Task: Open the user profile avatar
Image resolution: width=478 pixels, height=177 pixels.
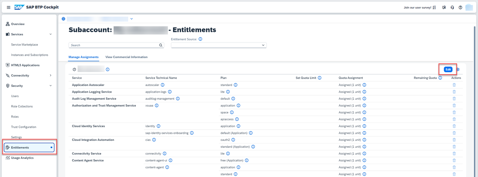Action: [x=469, y=7]
